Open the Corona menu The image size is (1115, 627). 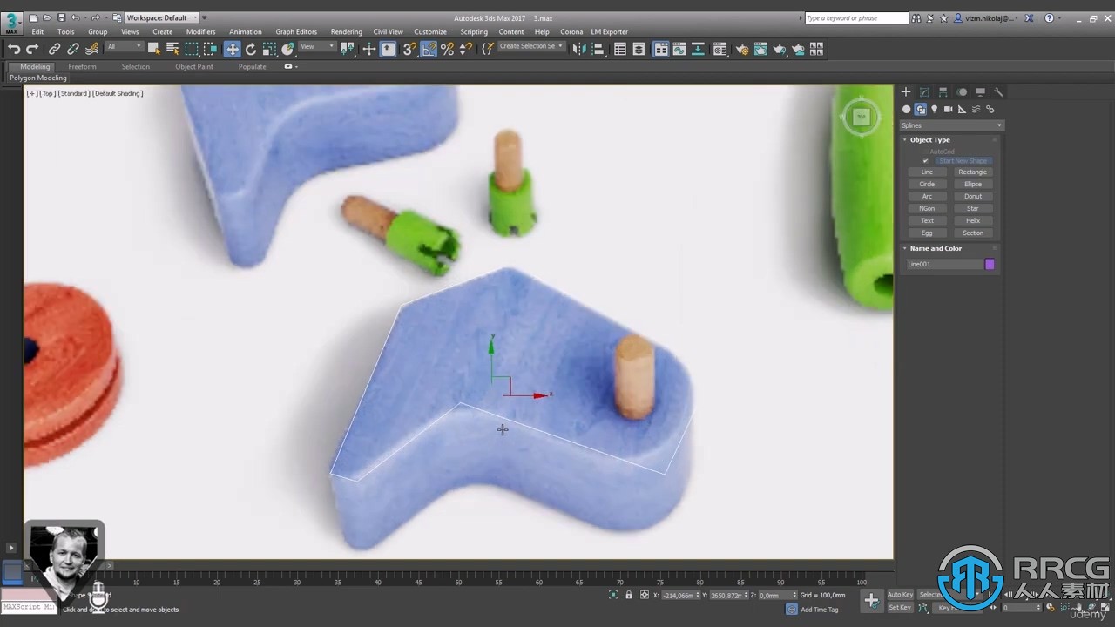tap(571, 32)
